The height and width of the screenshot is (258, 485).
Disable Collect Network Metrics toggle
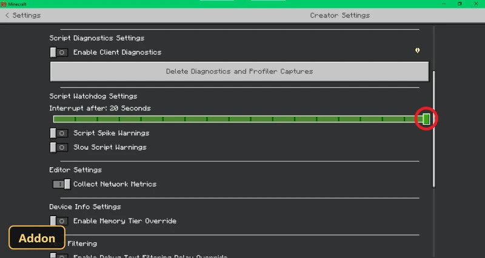(61, 184)
